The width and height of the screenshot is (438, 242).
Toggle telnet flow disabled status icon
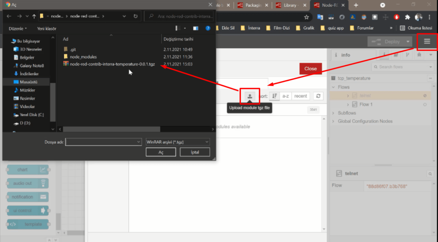pyautogui.click(x=425, y=96)
